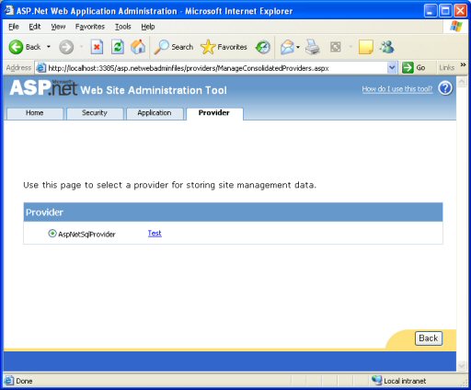Click the Back button at page bottom
Screen dimensions: 471x390
429,338
